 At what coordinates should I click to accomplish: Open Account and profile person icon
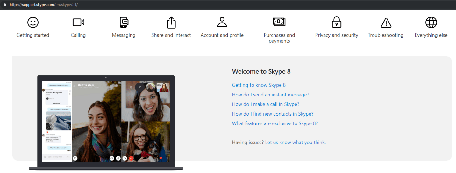(222, 22)
